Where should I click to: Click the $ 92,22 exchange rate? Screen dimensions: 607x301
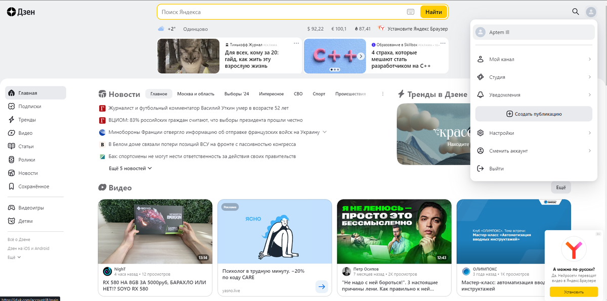316,29
